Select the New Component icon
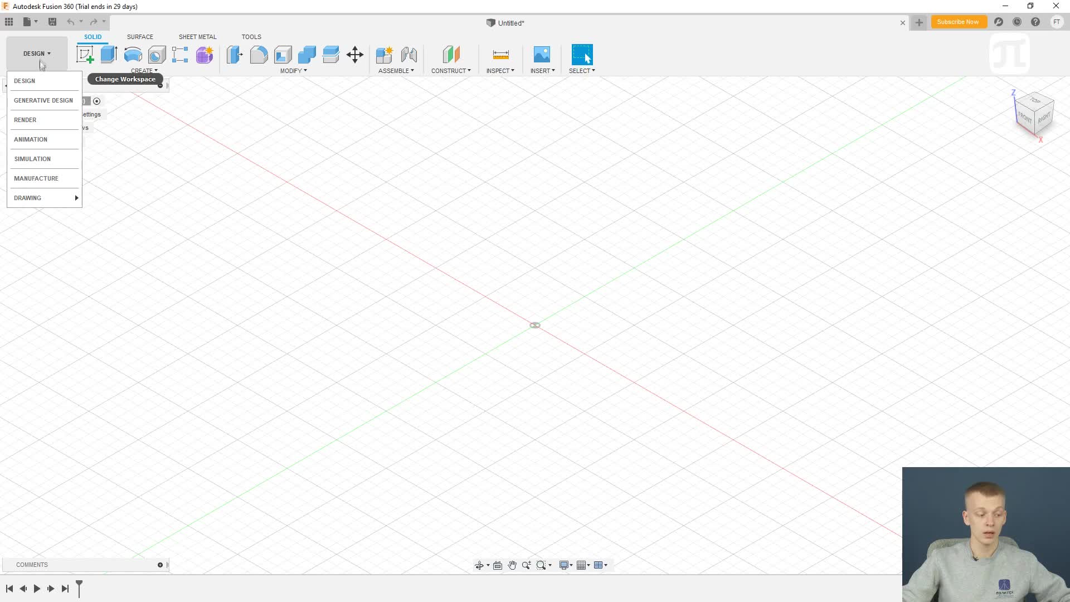 pyautogui.click(x=385, y=55)
